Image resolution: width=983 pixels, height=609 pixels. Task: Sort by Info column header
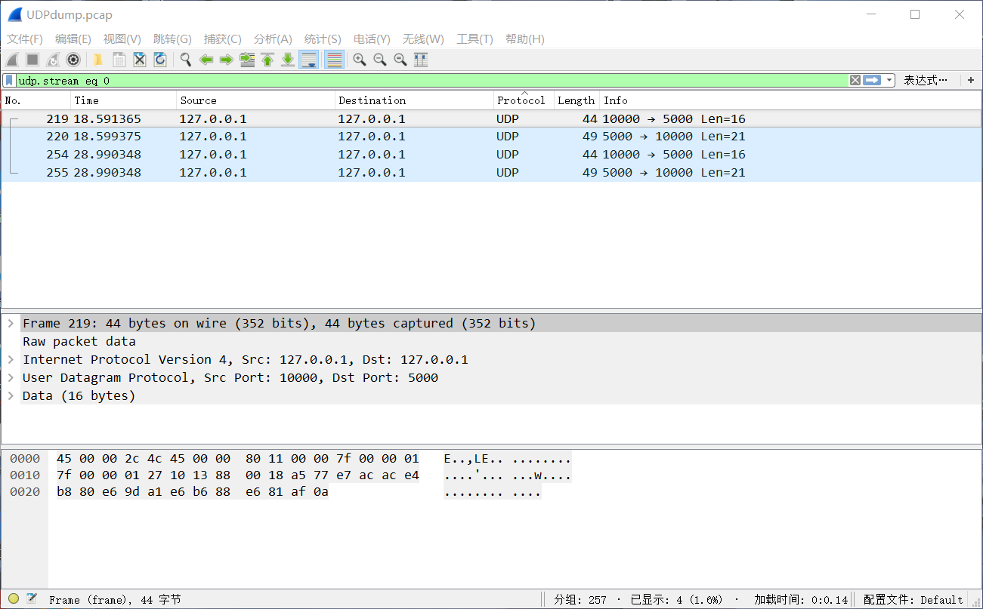click(790, 100)
